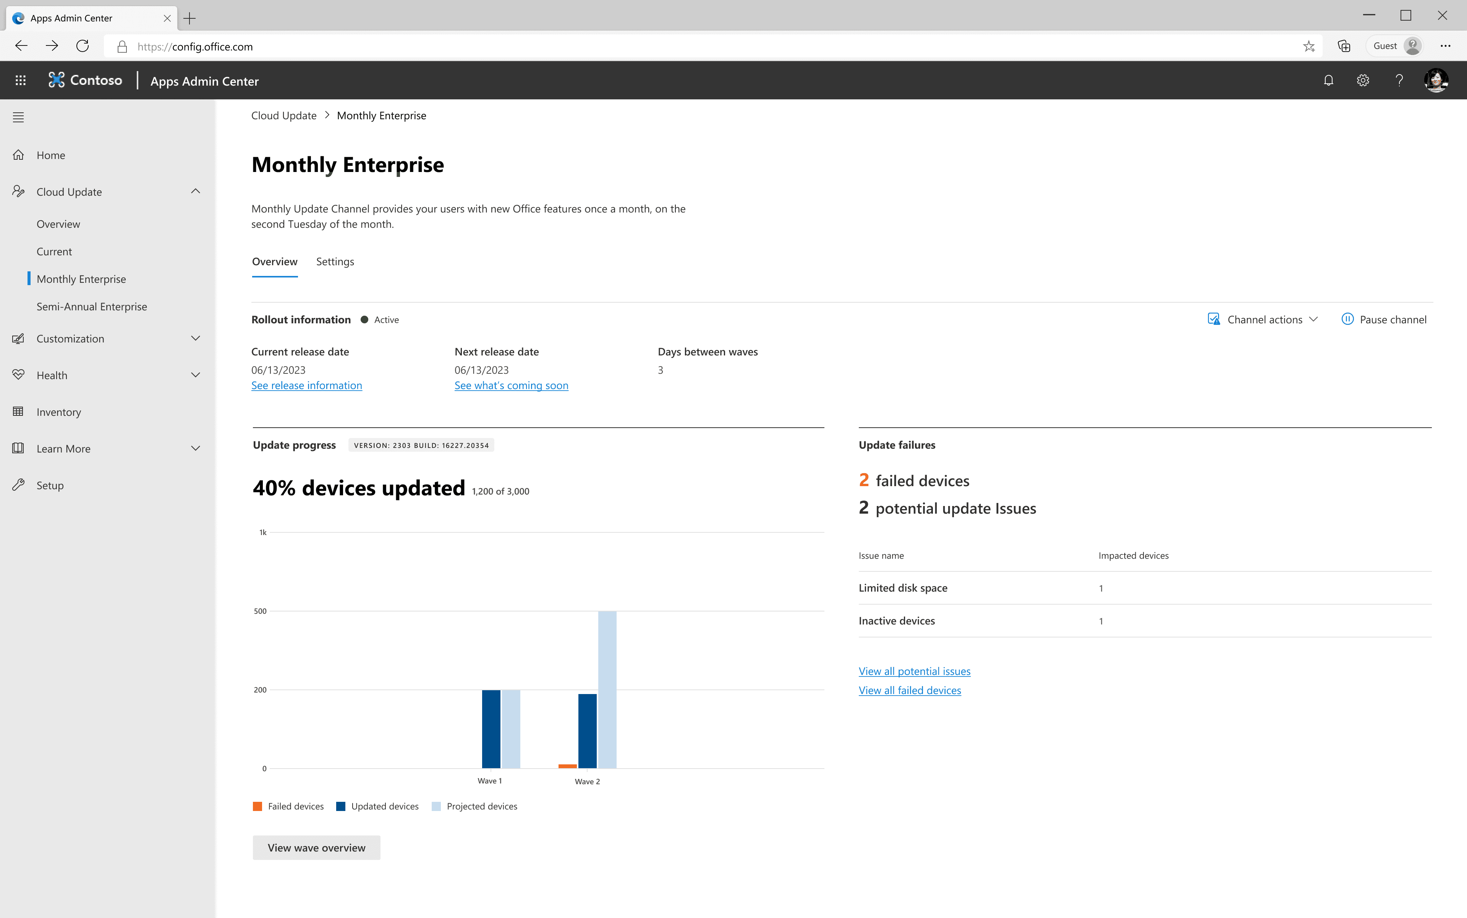Open the settings gear in header
Screen dimensions: 1467x918
(1363, 80)
